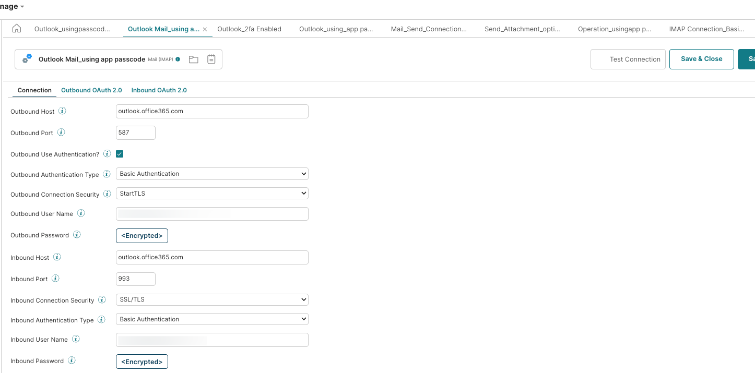Viewport: 755px width, 373px height.
Task: Uncheck Outbound Use Authentication
Action: (x=120, y=154)
